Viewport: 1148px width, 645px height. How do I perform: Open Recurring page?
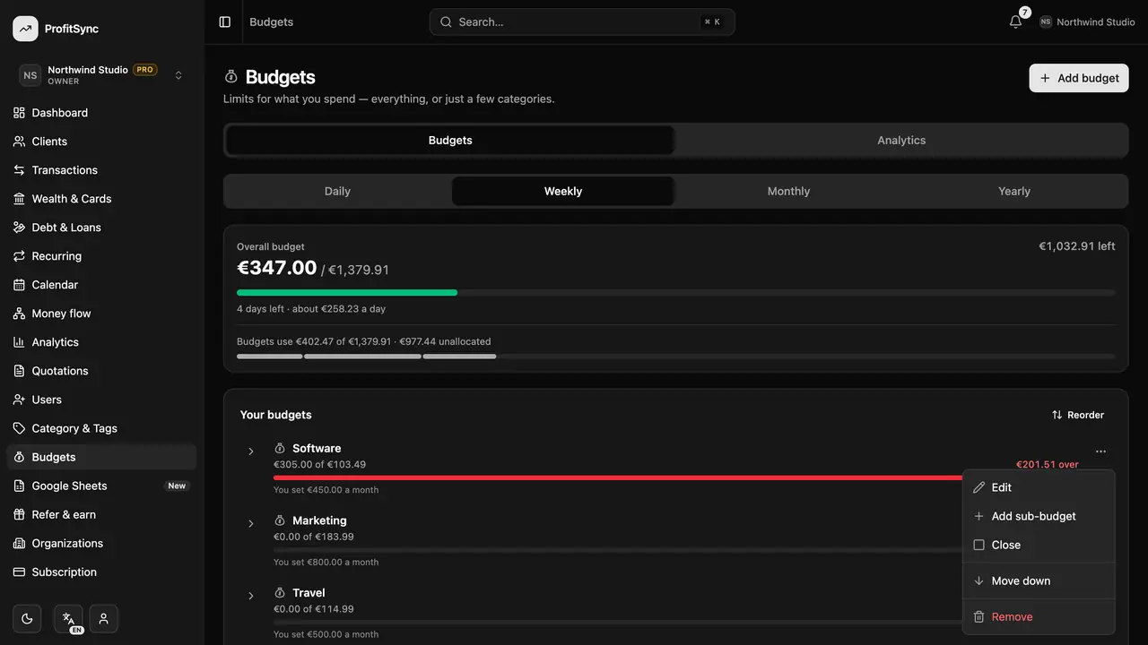[x=101, y=256]
